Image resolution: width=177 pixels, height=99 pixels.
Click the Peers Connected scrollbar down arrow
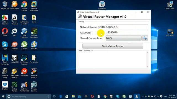coord(147,67)
